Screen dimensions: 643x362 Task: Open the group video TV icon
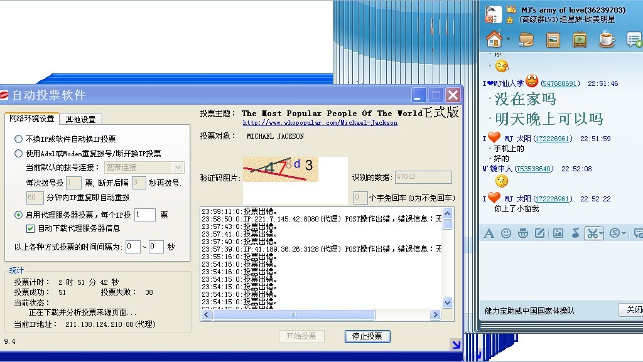pos(580,40)
